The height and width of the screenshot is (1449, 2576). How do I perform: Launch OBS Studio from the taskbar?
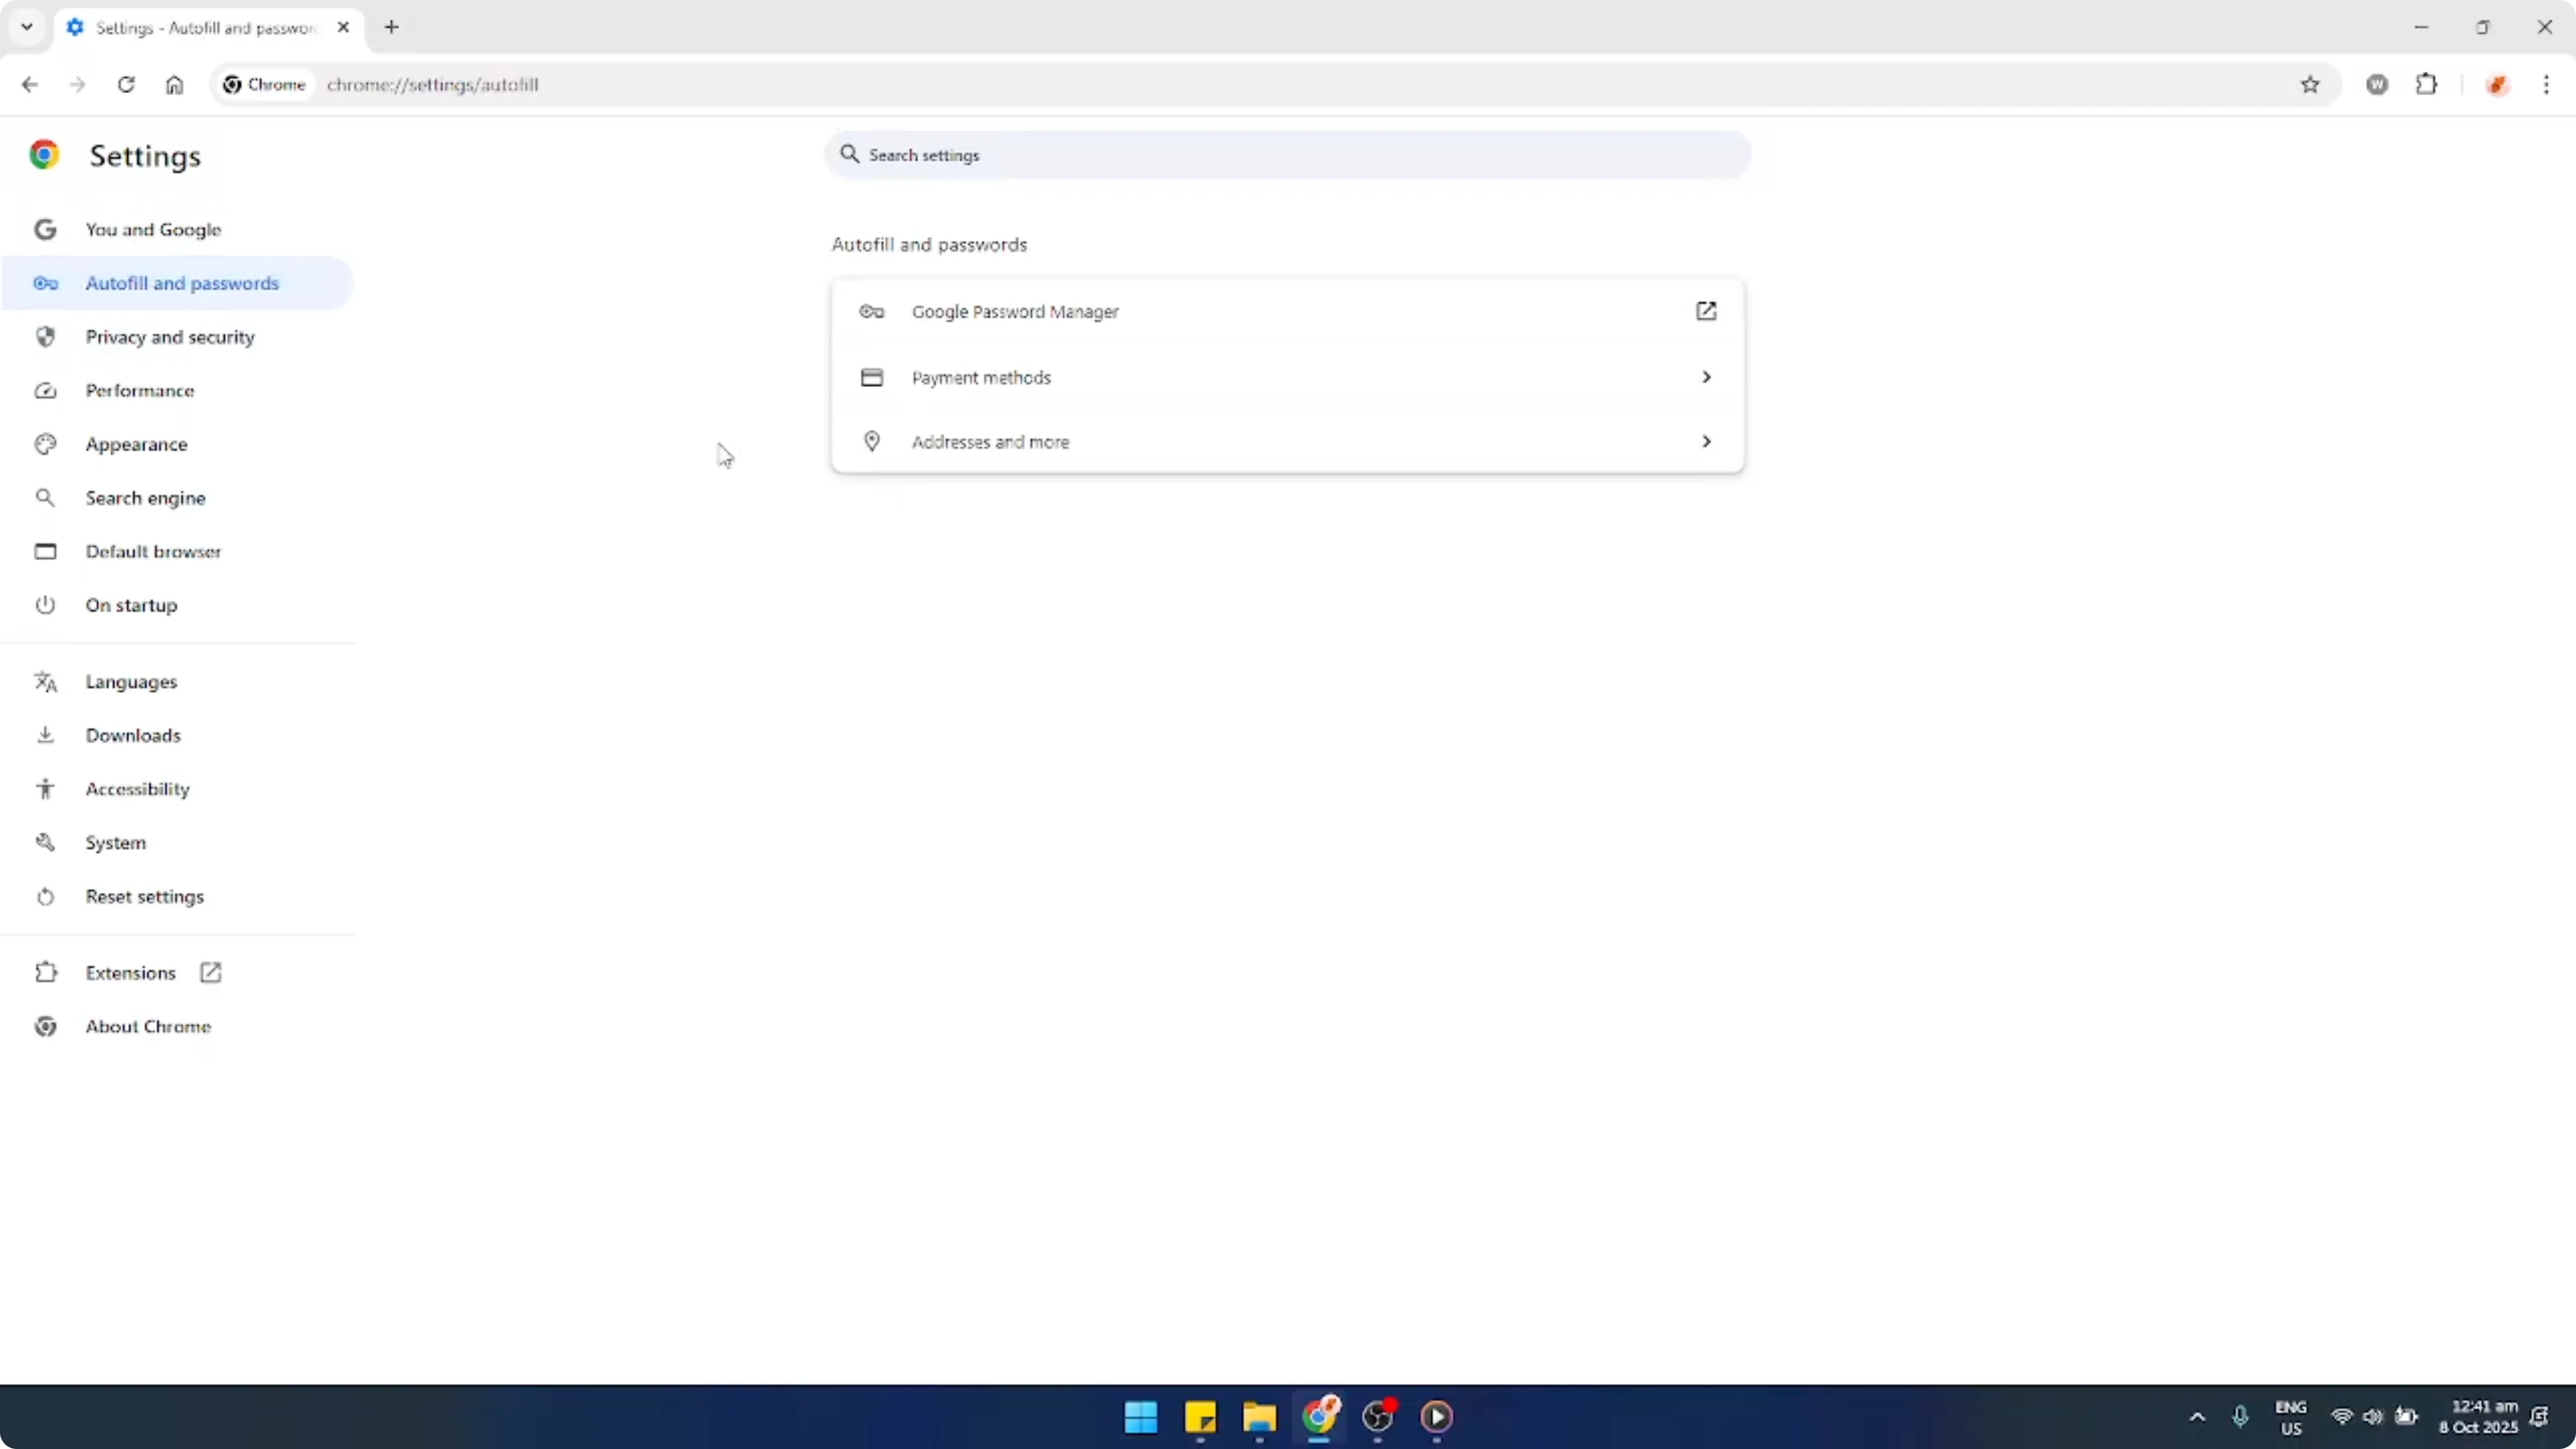1378,1418
